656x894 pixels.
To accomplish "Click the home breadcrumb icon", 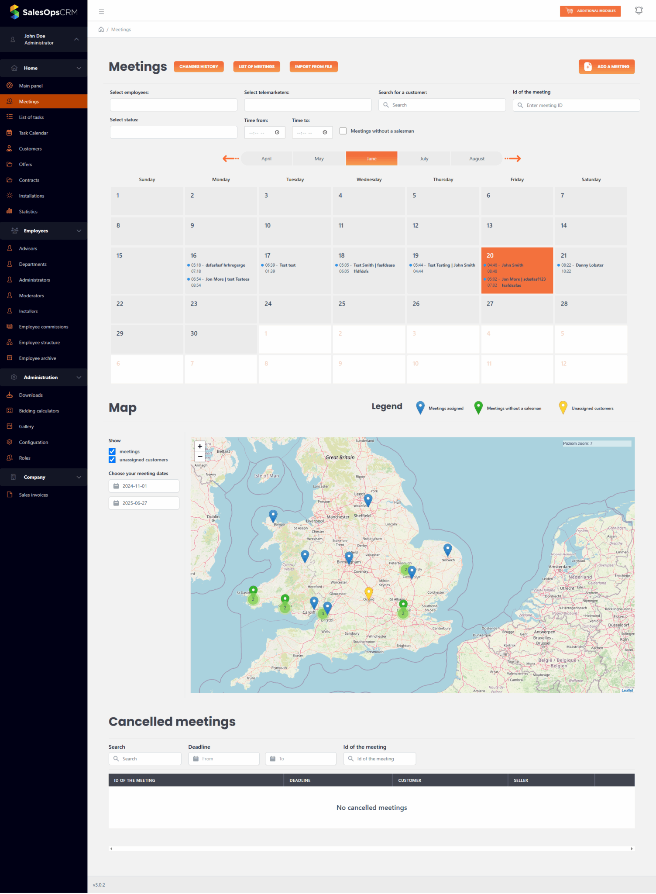I will pyautogui.click(x=101, y=30).
